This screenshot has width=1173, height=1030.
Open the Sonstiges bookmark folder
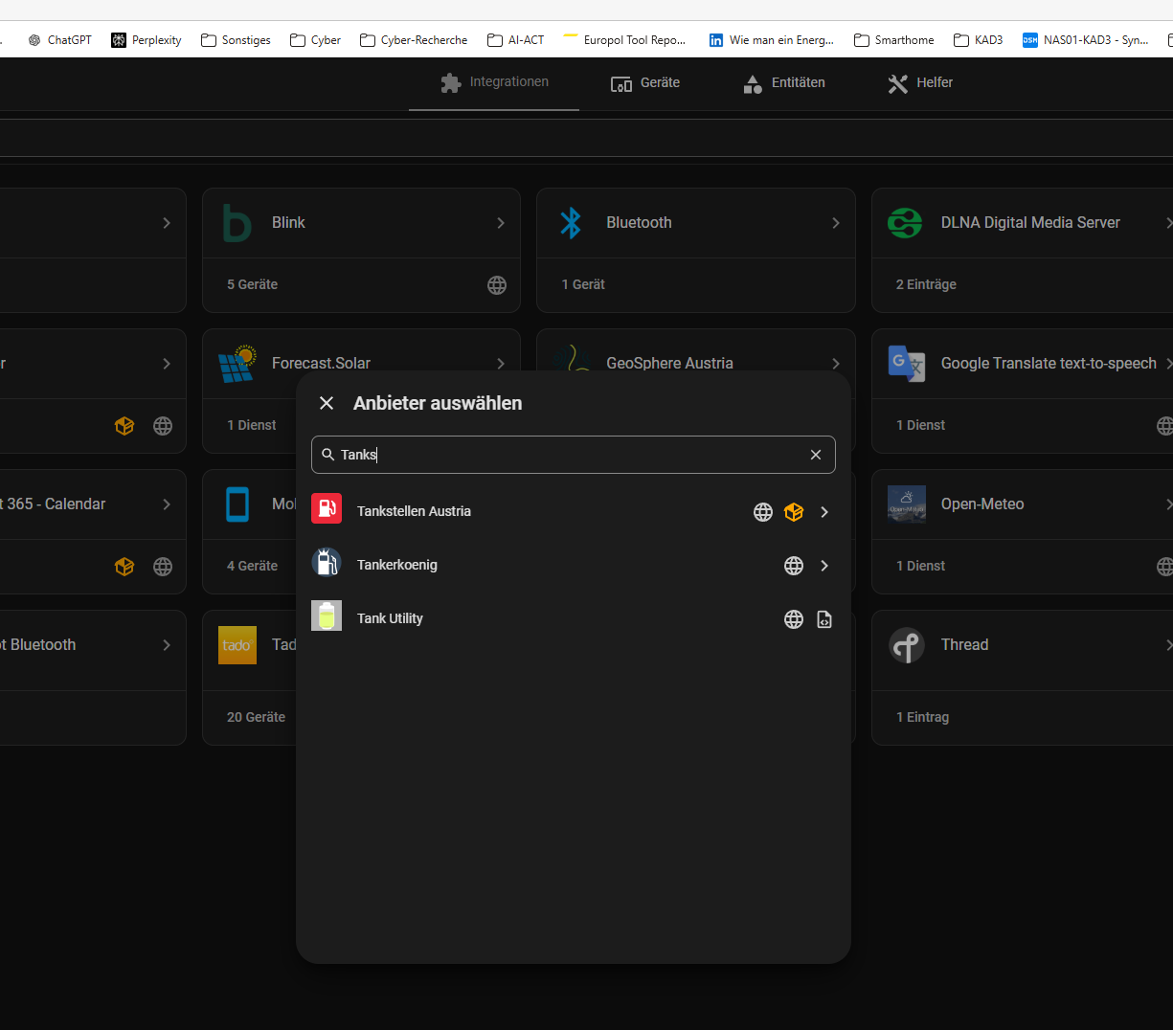click(236, 40)
